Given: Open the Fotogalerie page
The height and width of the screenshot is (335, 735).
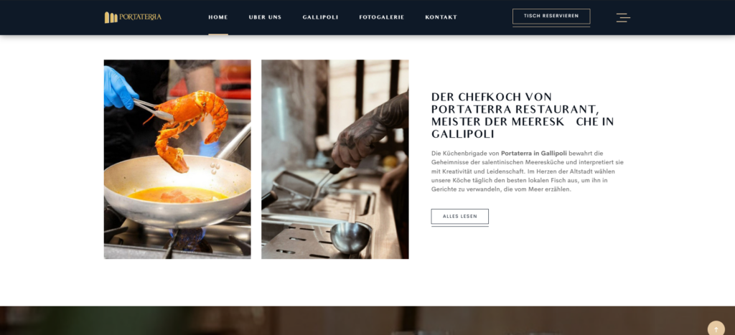Looking at the screenshot, I should pos(382,17).
